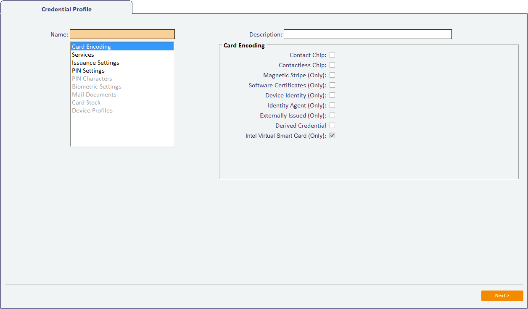The image size is (528, 309).
Task: Click the Description text field
Action: click(x=367, y=34)
